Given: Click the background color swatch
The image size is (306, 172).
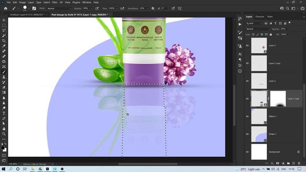Looking at the screenshot, I should point(5,150).
